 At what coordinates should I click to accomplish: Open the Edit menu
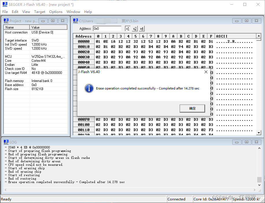click(15, 12)
